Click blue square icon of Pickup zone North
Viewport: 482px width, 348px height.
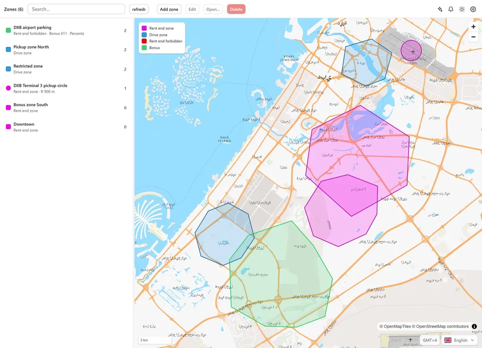pos(9,50)
